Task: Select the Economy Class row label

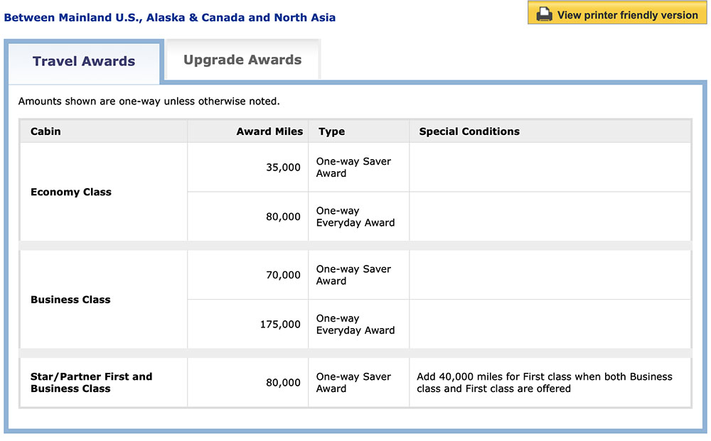Action: tap(70, 192)
